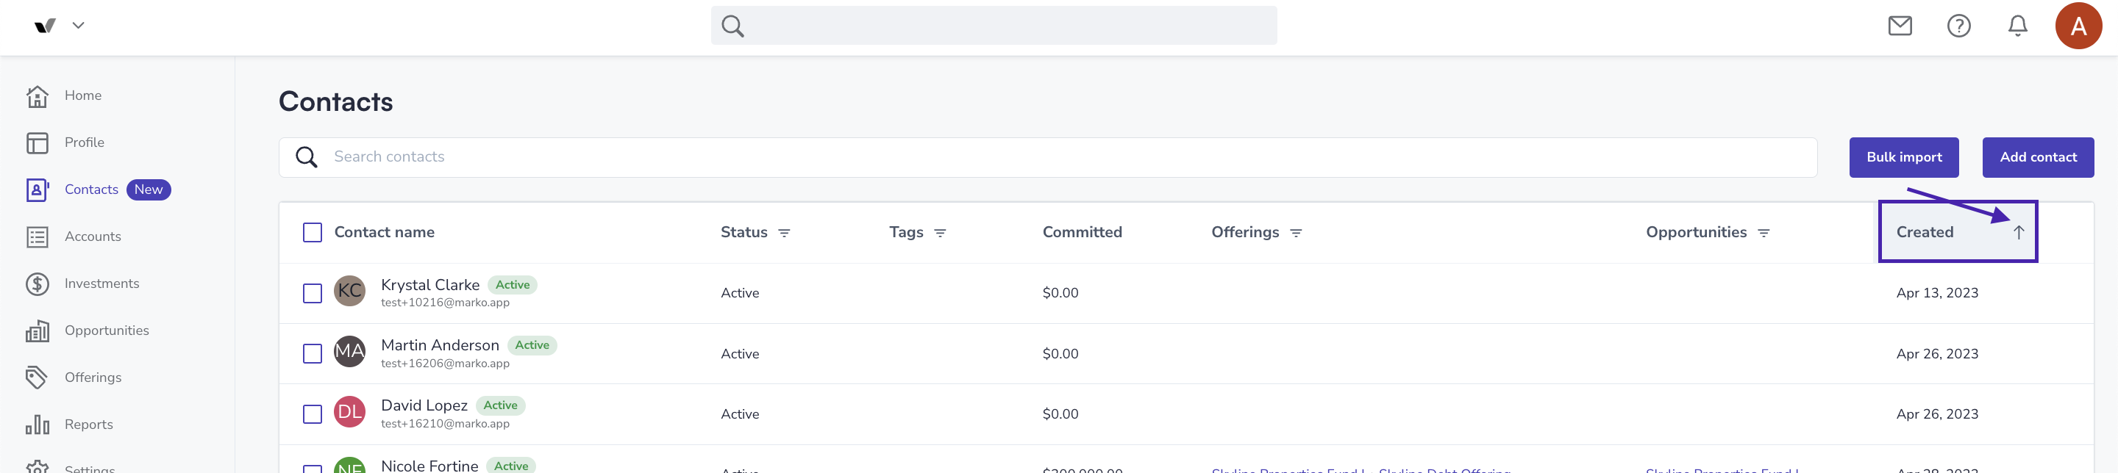The image size is (2118, 473).
Task: Click the Add contact button
Action: pyautogui.click(x=2037, y=158)
